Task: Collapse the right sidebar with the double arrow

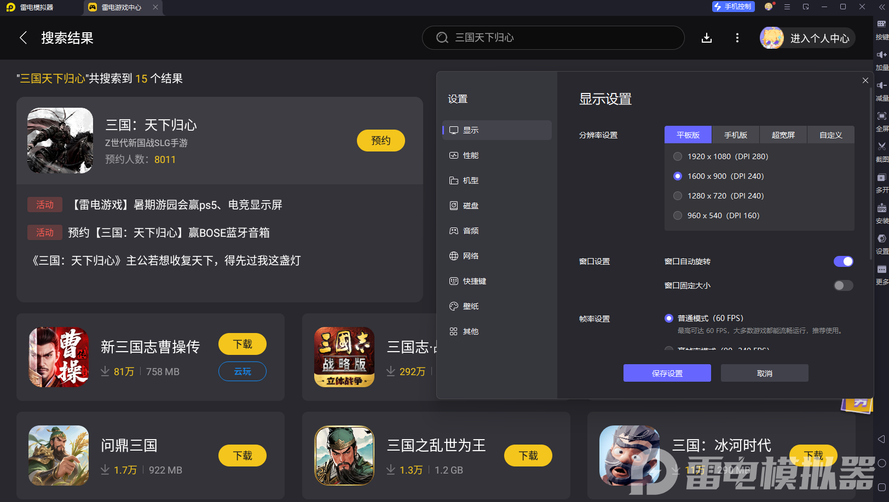Action: 881,8
